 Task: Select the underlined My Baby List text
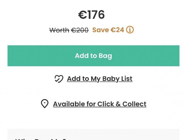pyautogui.click(x=112, y=79)
